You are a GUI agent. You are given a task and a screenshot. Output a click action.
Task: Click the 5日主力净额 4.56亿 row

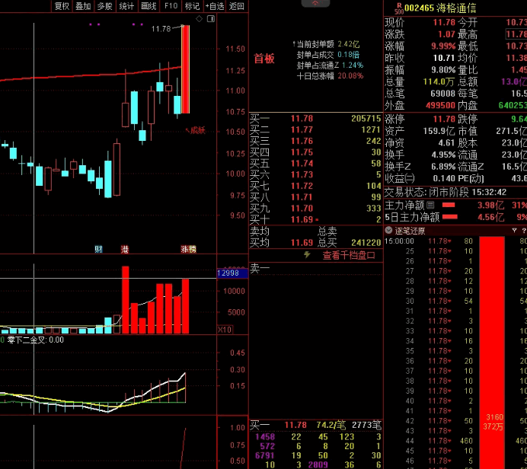coord(455,217)
